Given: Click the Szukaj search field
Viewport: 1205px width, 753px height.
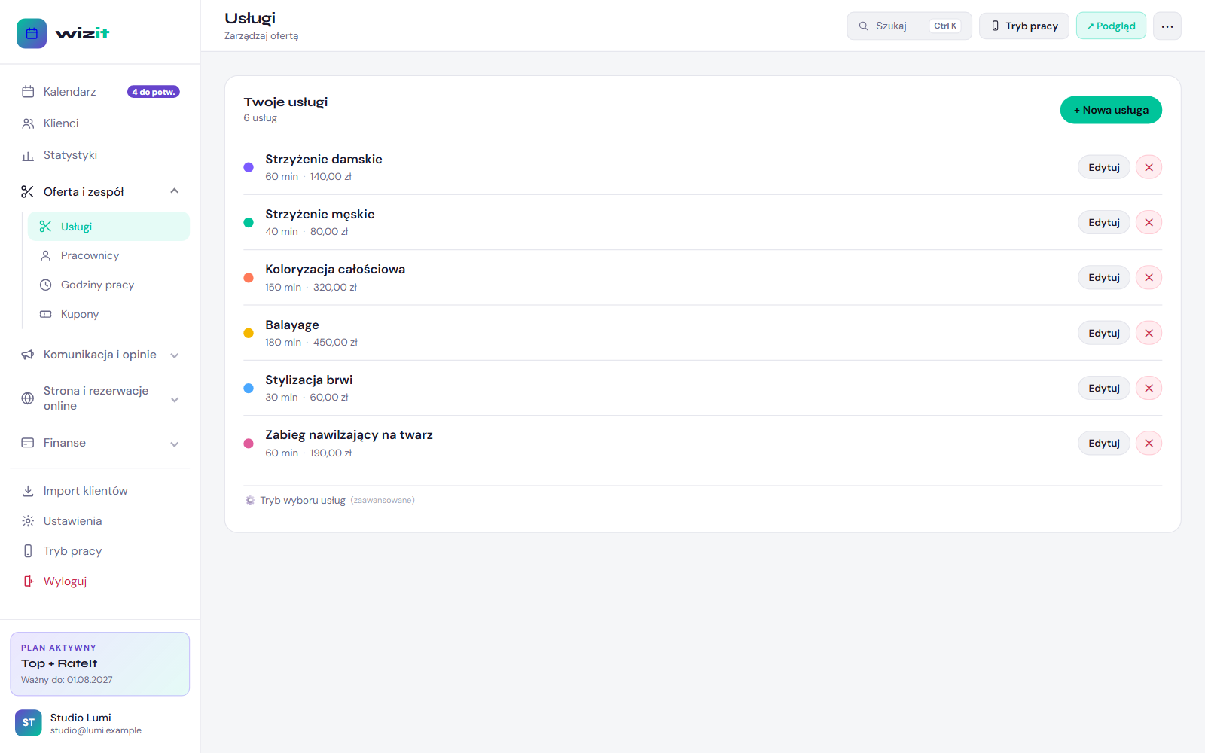Looking at the screenshot, I should click(909, 26).
